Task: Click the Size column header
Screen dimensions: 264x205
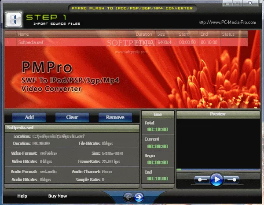Action: [x=166, y=34]
